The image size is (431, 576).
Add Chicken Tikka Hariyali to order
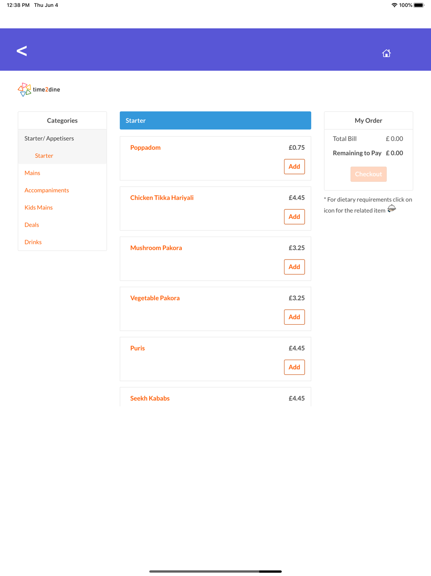[x=294, y=217]
